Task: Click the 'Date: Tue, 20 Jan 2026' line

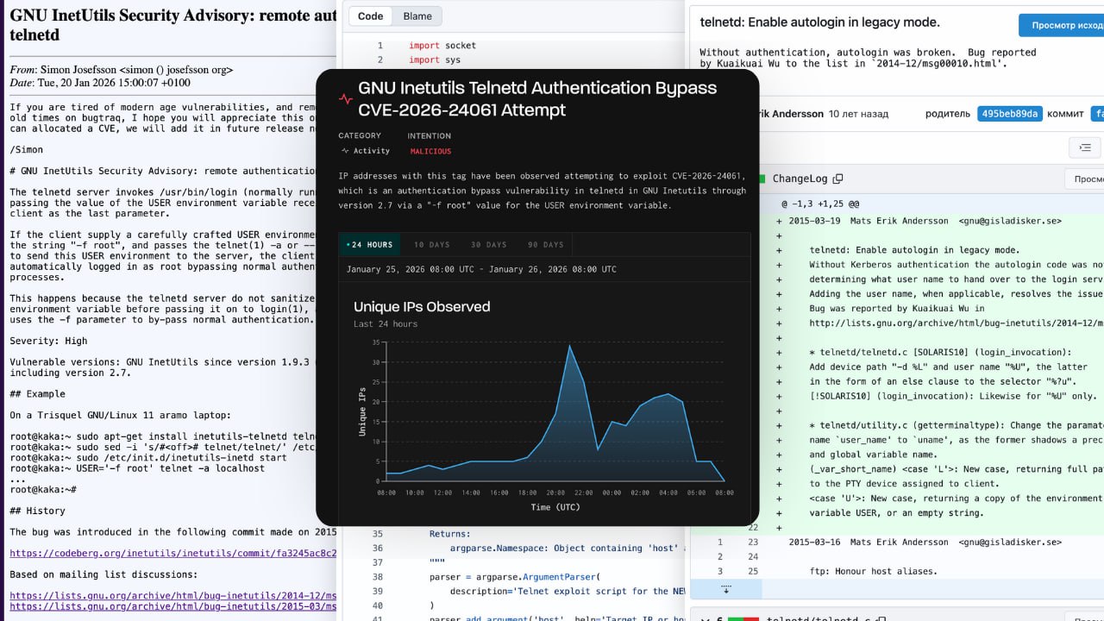Action: [100, 83]
